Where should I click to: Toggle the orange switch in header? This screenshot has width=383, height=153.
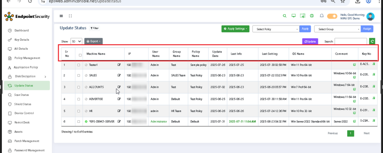(332, 16)
